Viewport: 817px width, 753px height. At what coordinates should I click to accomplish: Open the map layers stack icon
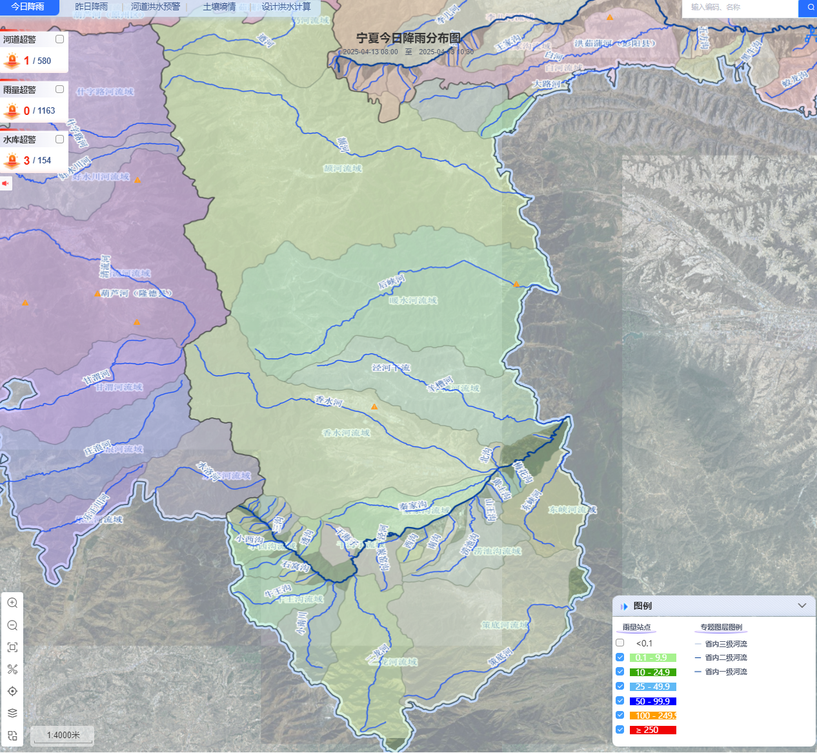click(x=12, y=713)
